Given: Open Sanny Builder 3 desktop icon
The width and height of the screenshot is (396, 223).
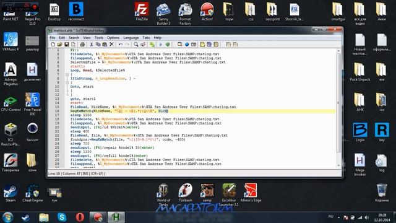Looking at the screenshot, I should click(163, 14).
